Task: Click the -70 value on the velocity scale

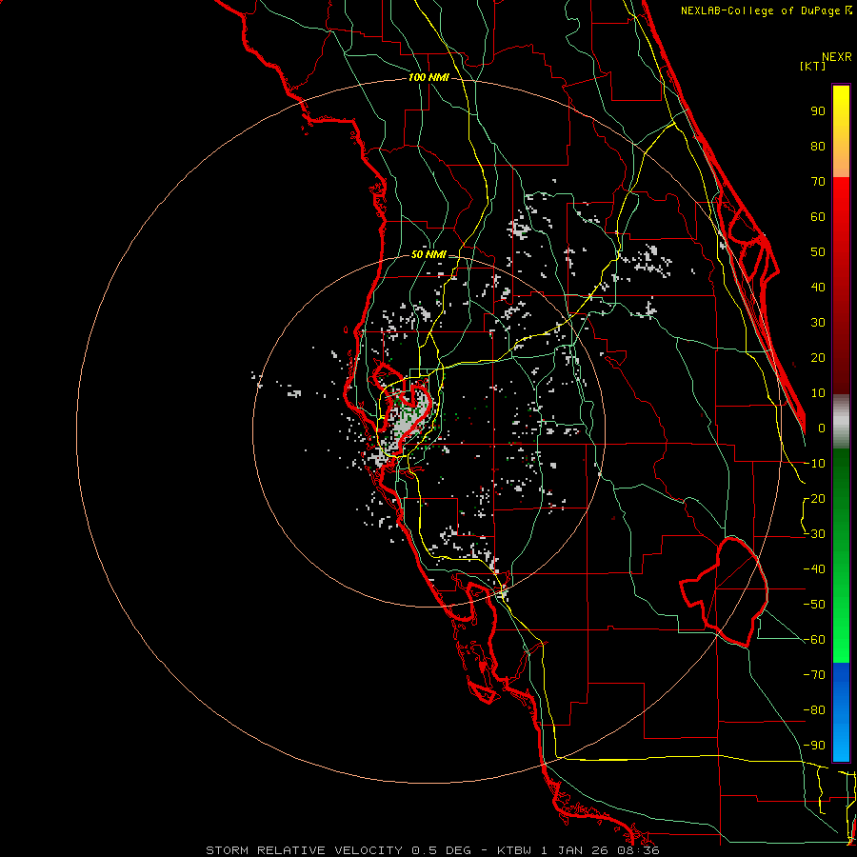Action: [815, 675]
